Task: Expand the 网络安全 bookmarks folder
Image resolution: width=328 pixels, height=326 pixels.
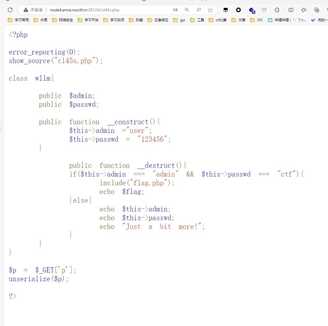Action: [x=63, y=20]
